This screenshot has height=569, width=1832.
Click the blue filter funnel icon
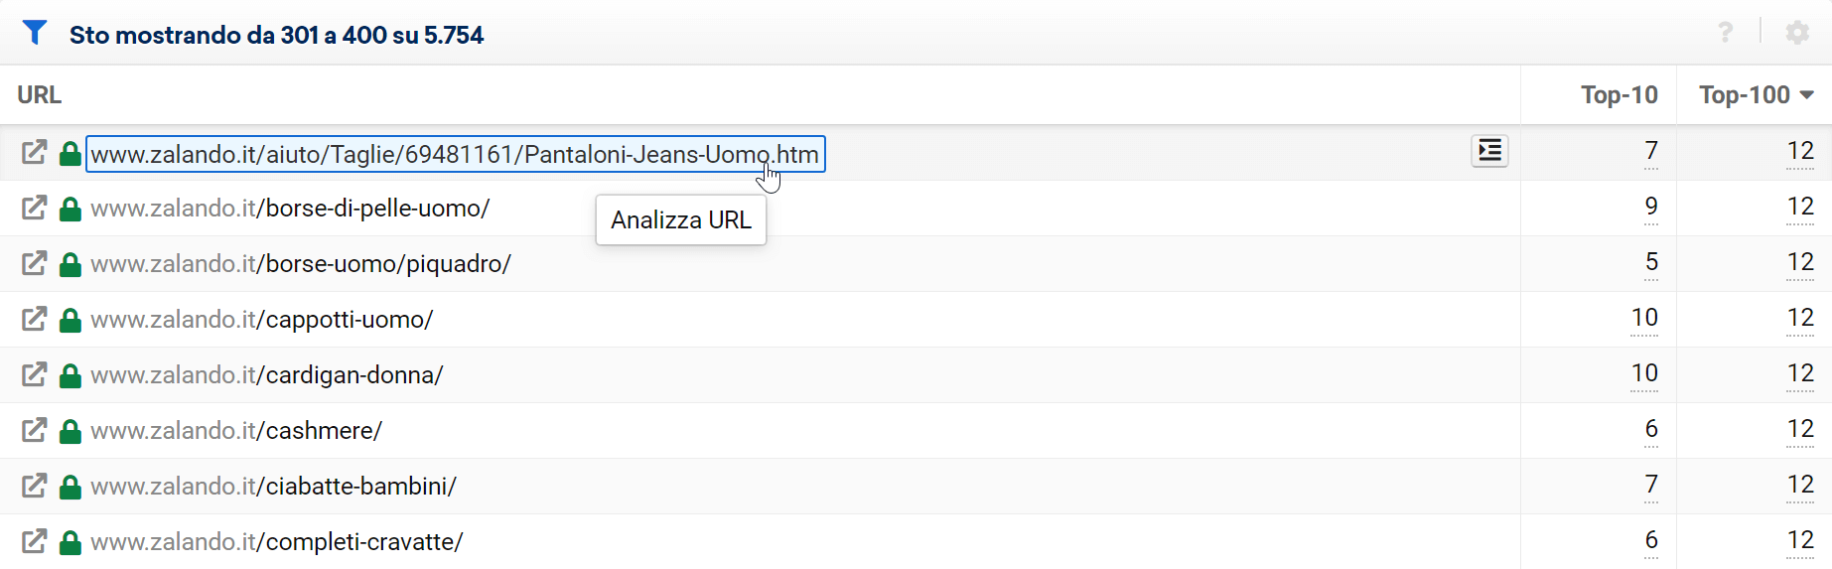(35, 33)
